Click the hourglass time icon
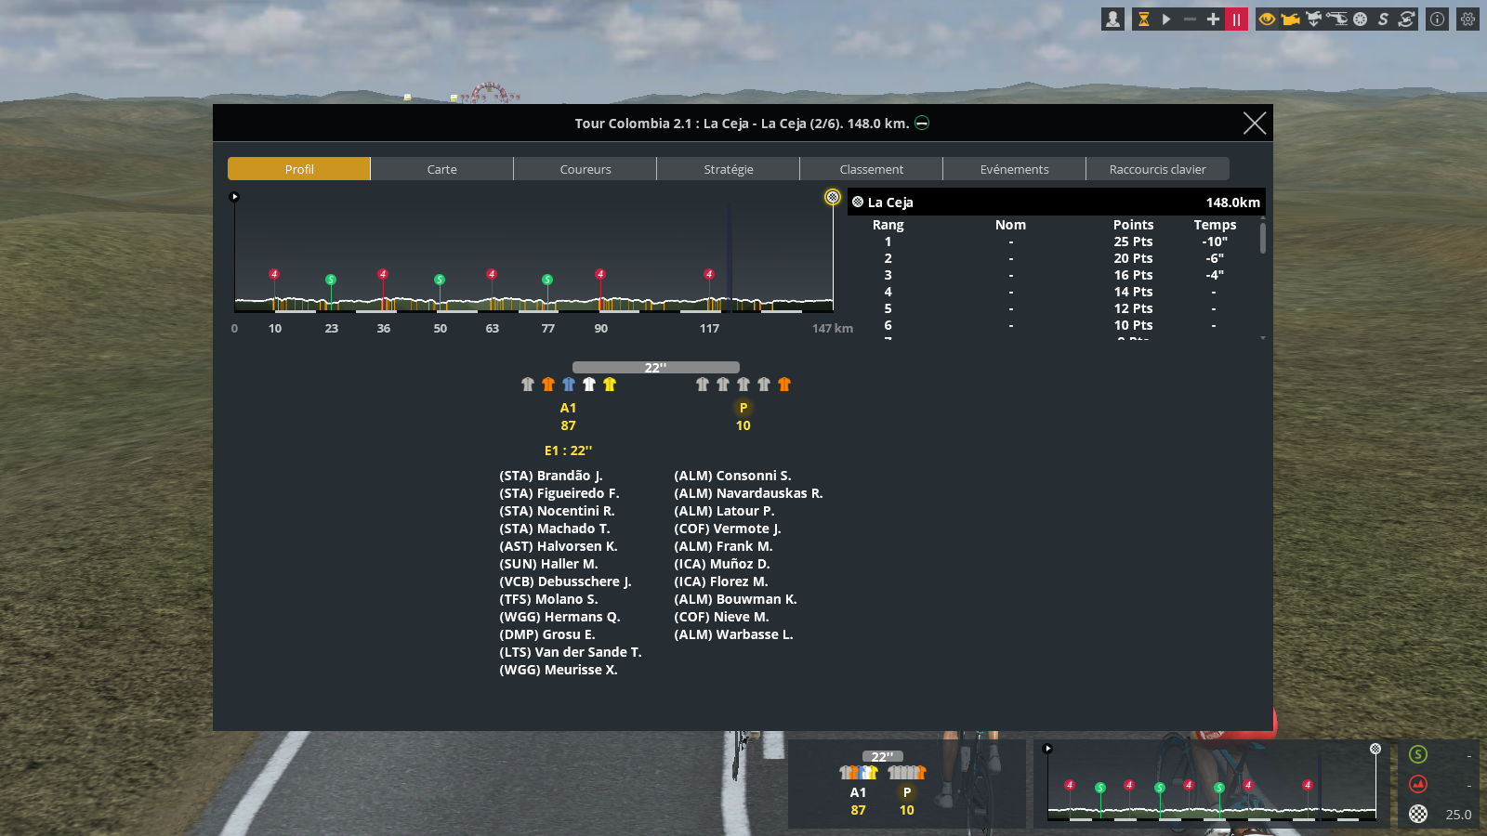 click(x=1144, y=19)
